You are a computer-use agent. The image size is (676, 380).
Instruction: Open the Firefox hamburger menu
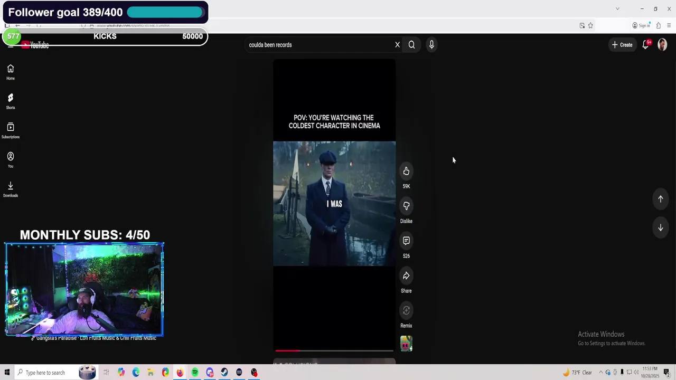point(669,25)
